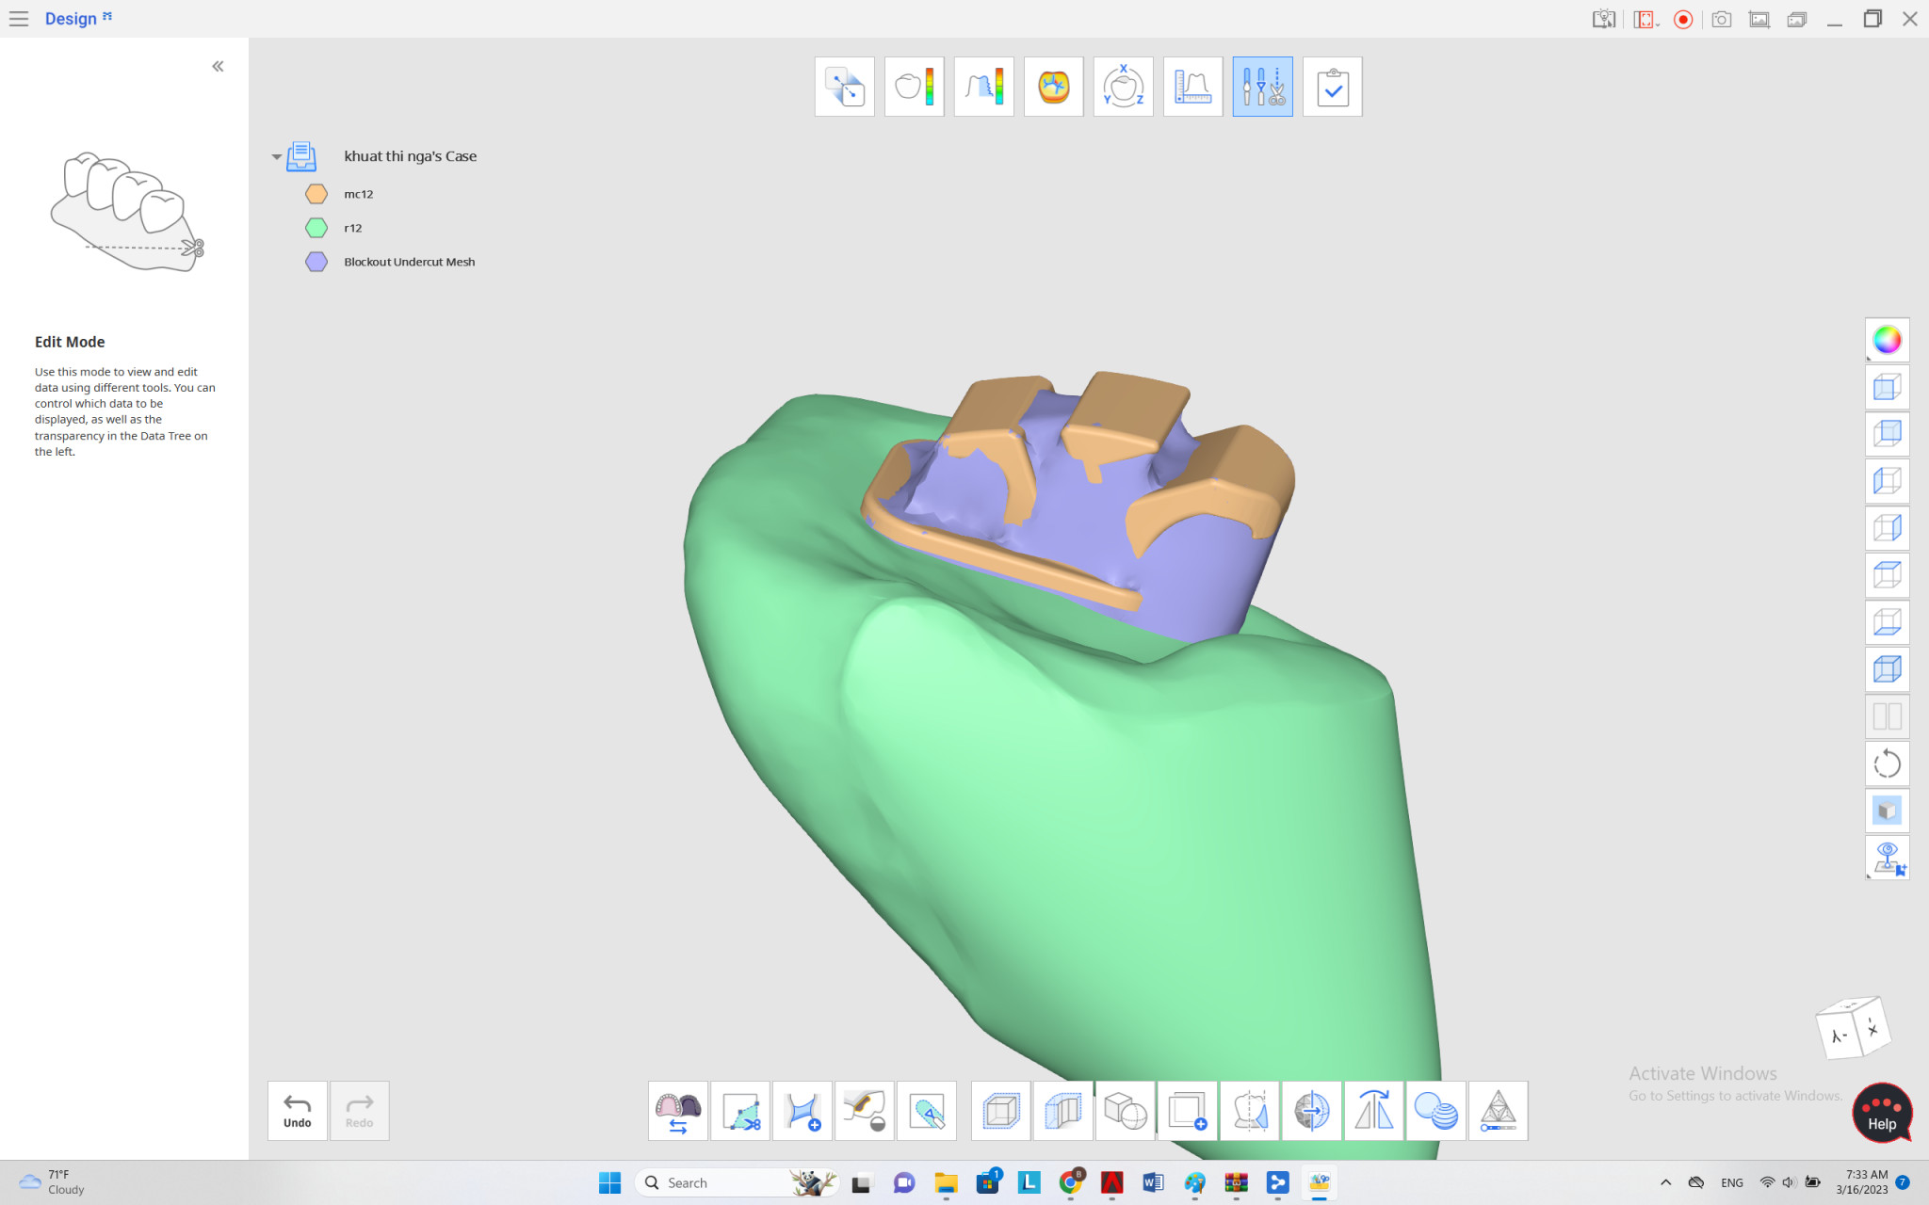Toggle visibility of mc12 item
Screen dimensions: 1929x1205
point(316,194)
